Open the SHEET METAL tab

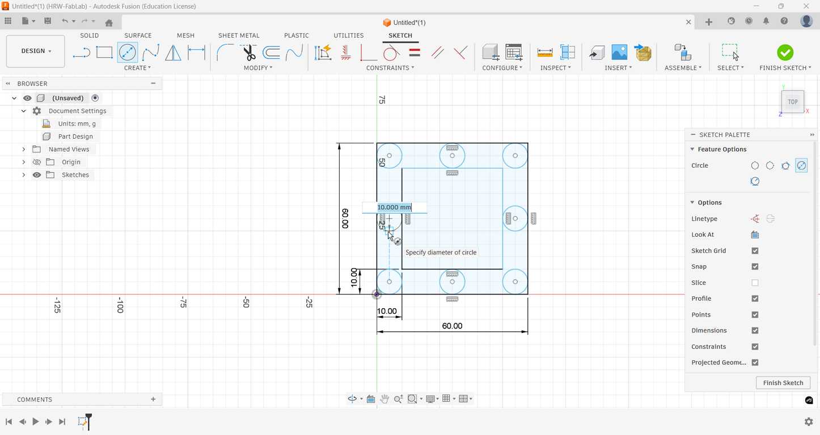[239, 35]
